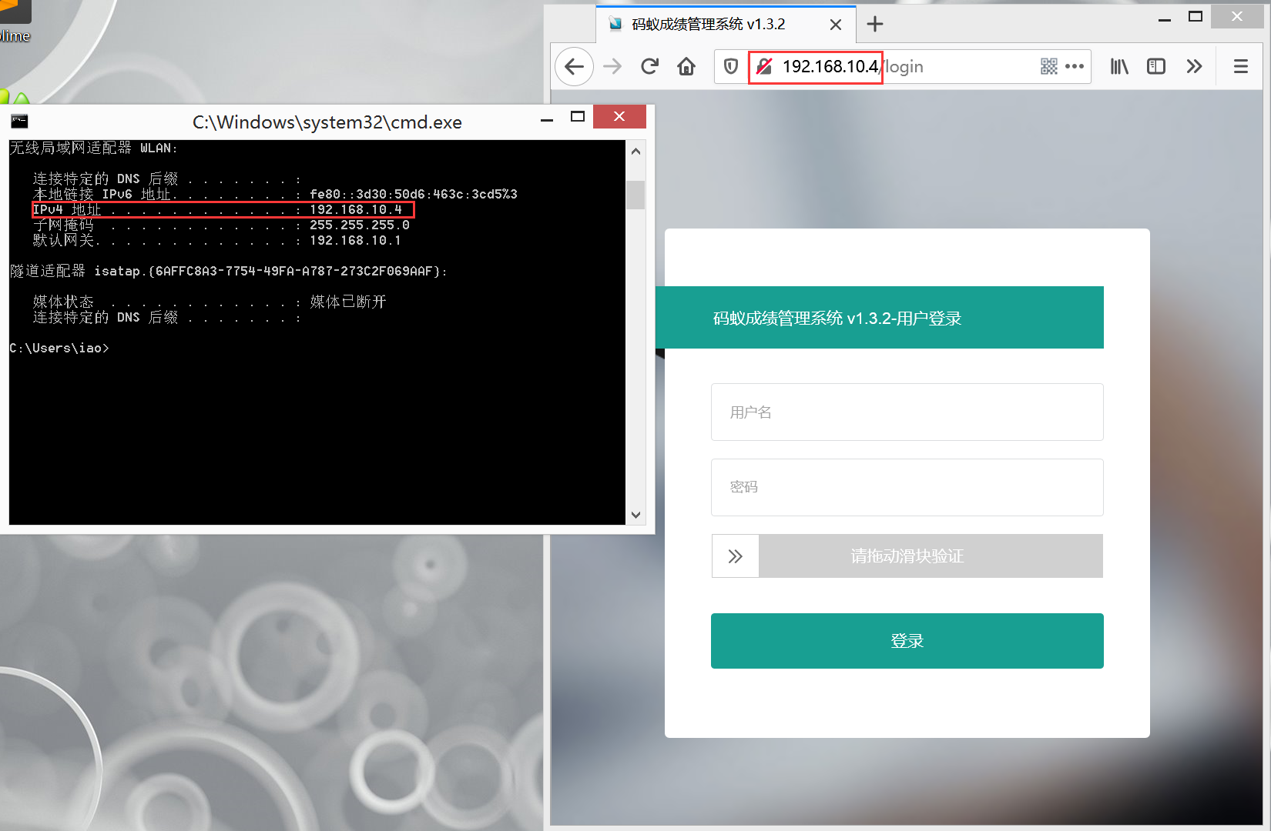Click 码蚁成绩管理系统 v1.3.2-用户登录 heading
This screenshot has width=1271, height=831.
837,318
